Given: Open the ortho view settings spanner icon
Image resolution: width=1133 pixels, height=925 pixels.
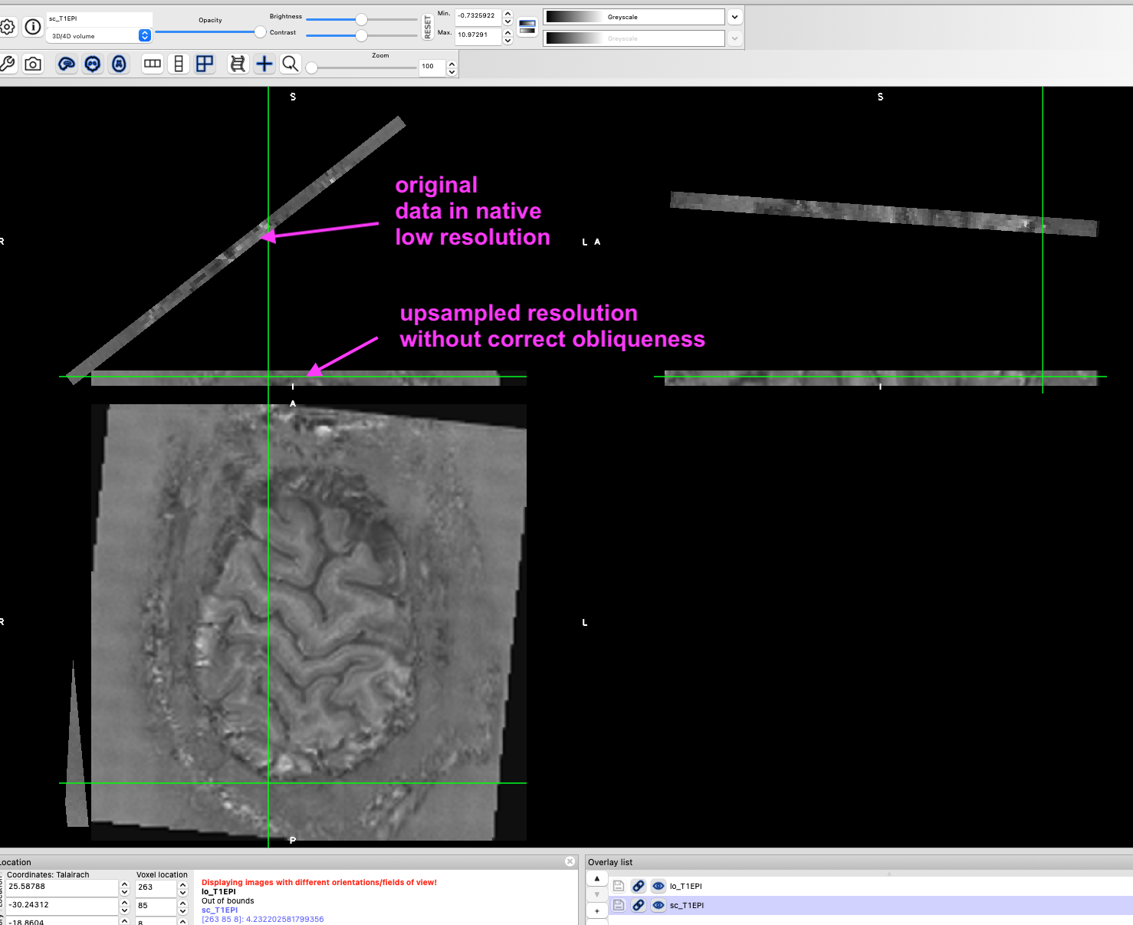Looking at the screenshot, I should 9,64.
